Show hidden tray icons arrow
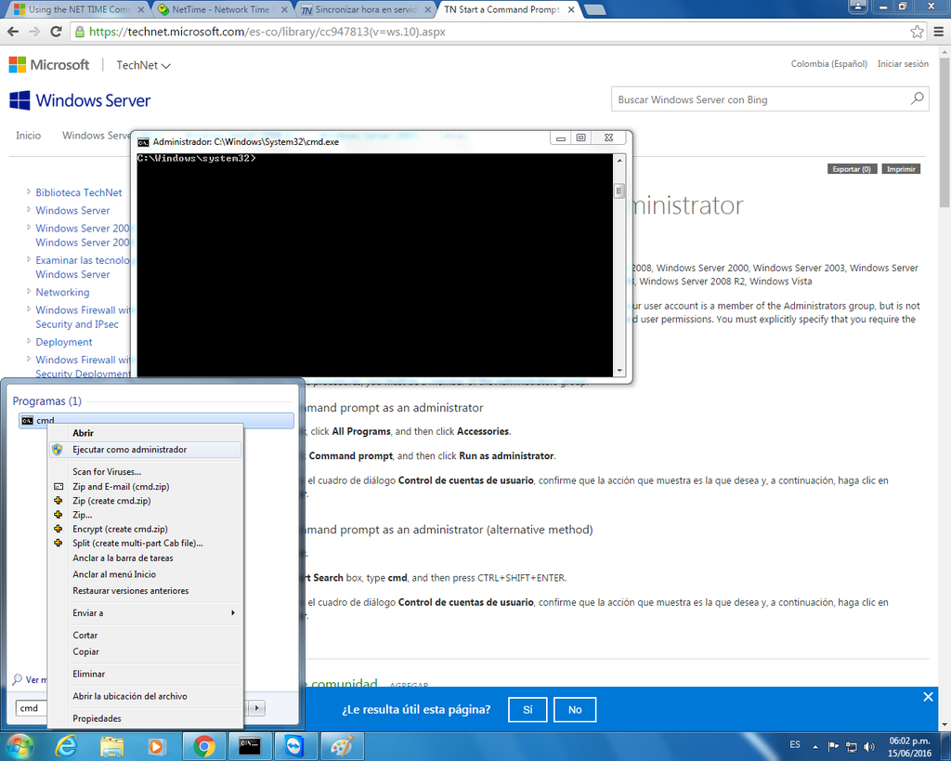The width and height of the screenshot is (951, 761). coord(815,747)
